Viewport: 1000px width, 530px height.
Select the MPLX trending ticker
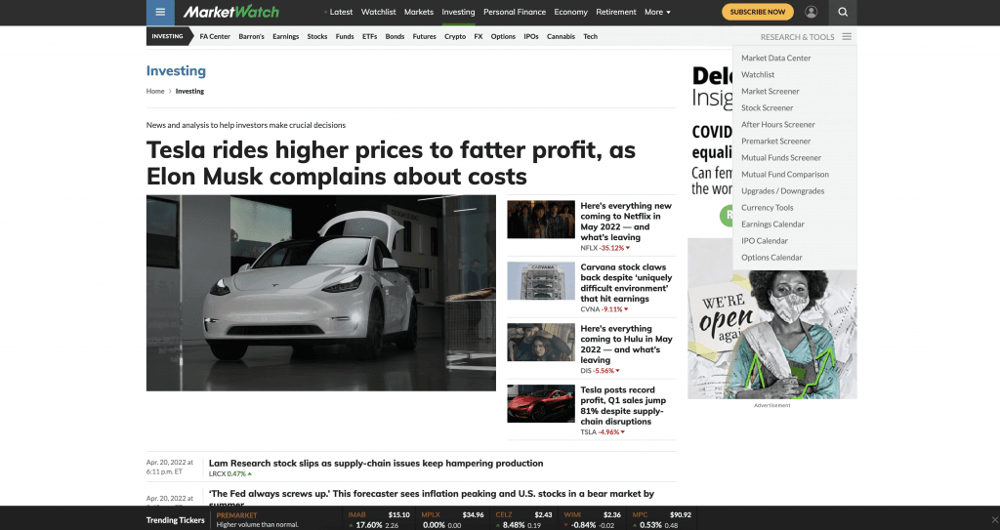[453, 520]
